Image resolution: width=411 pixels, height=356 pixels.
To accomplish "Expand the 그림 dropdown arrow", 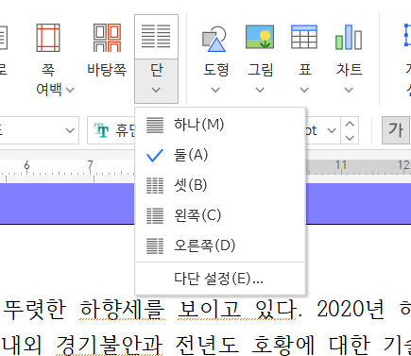I will click(x=260, y=90).
